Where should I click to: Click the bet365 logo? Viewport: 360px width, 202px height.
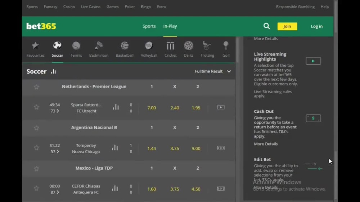(x=41, y=26)
